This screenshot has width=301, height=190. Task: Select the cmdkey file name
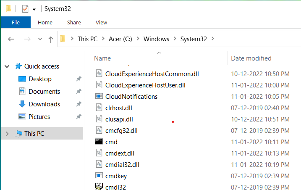pos(116,176)
